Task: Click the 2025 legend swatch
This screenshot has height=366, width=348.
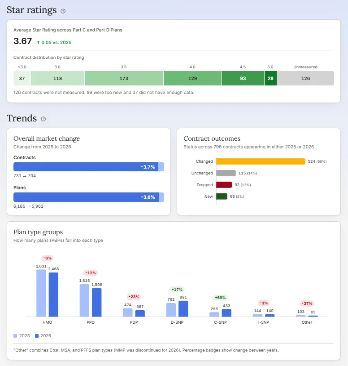Action: click(15, 336)
